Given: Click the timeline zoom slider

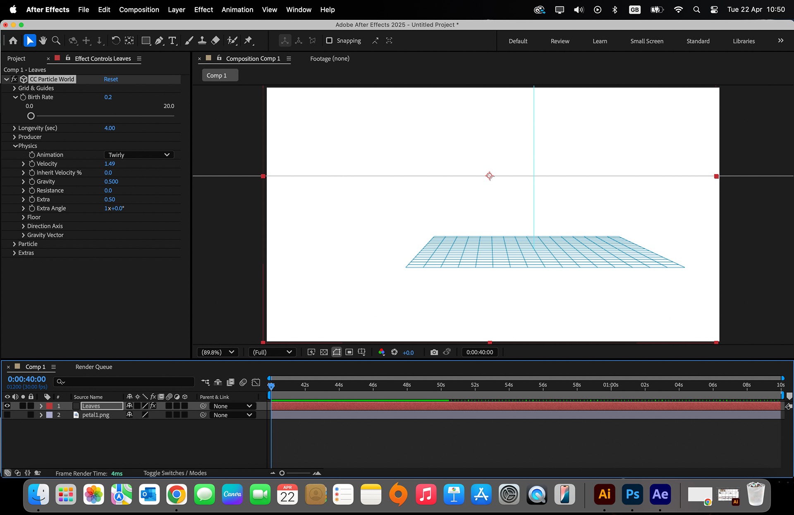Looking at the screenshot, I should click(282, 473).
